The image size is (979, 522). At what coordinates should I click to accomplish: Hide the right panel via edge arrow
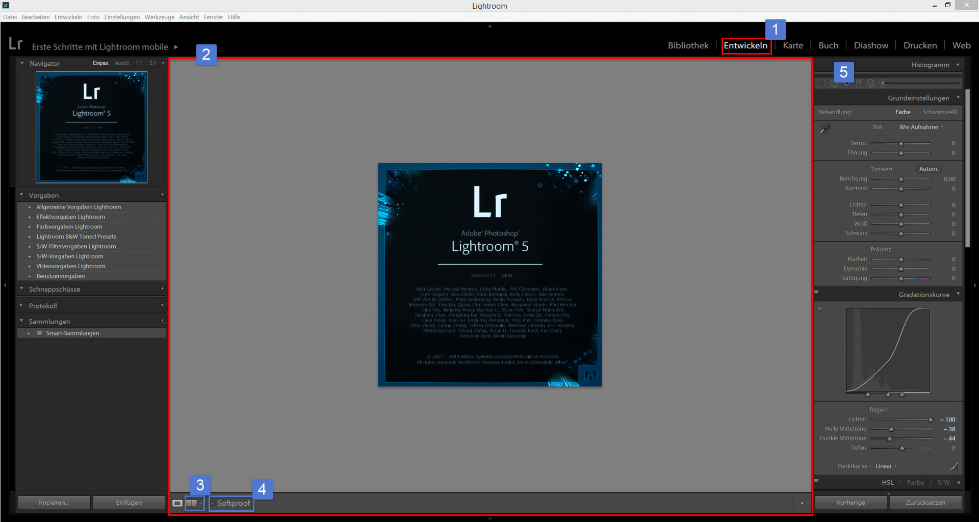[974, 285]
